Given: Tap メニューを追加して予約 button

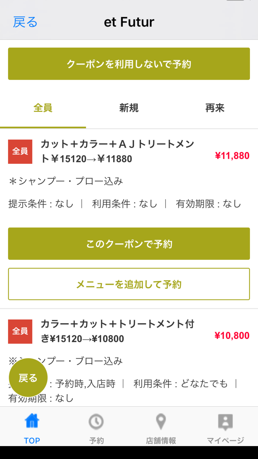Looking at the screenshot, I should pyautogui.click(x=129, y=284).
